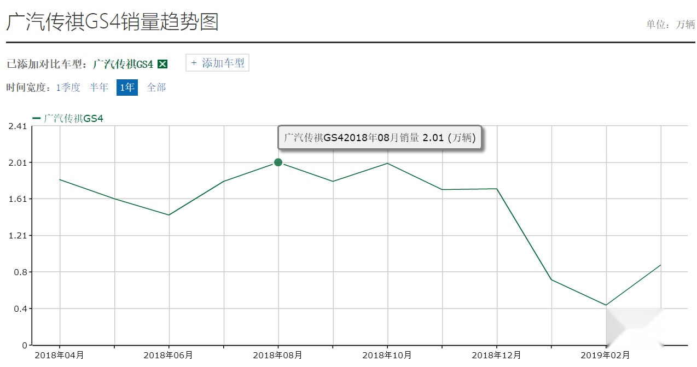Click the sales tooltip for 2018年08月
Screen dimensions: 697x367
[380, 137]
